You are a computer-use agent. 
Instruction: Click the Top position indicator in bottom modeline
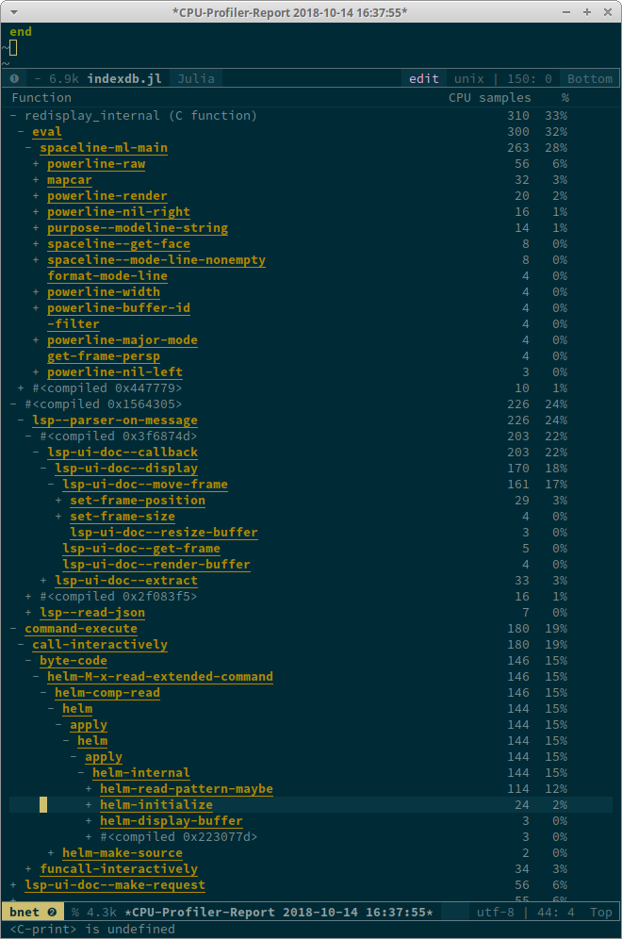pos(601,912)
